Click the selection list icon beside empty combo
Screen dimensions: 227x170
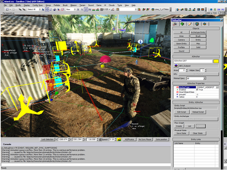(x=117, y=10)
